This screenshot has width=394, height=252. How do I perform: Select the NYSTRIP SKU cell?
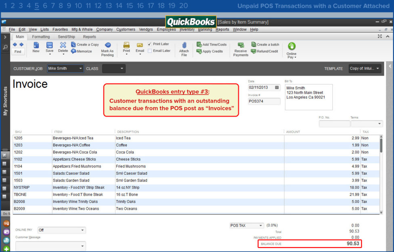click(32, 187)
